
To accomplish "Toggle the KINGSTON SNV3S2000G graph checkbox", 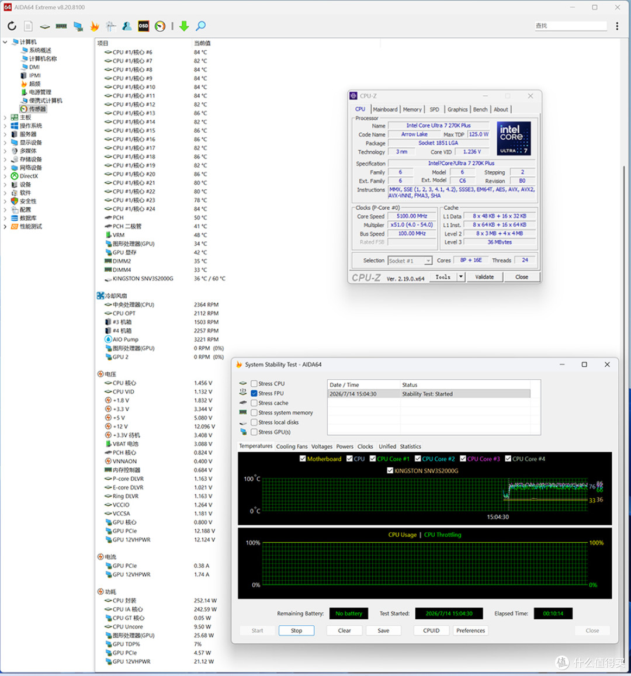I will (x=390, y=471).
